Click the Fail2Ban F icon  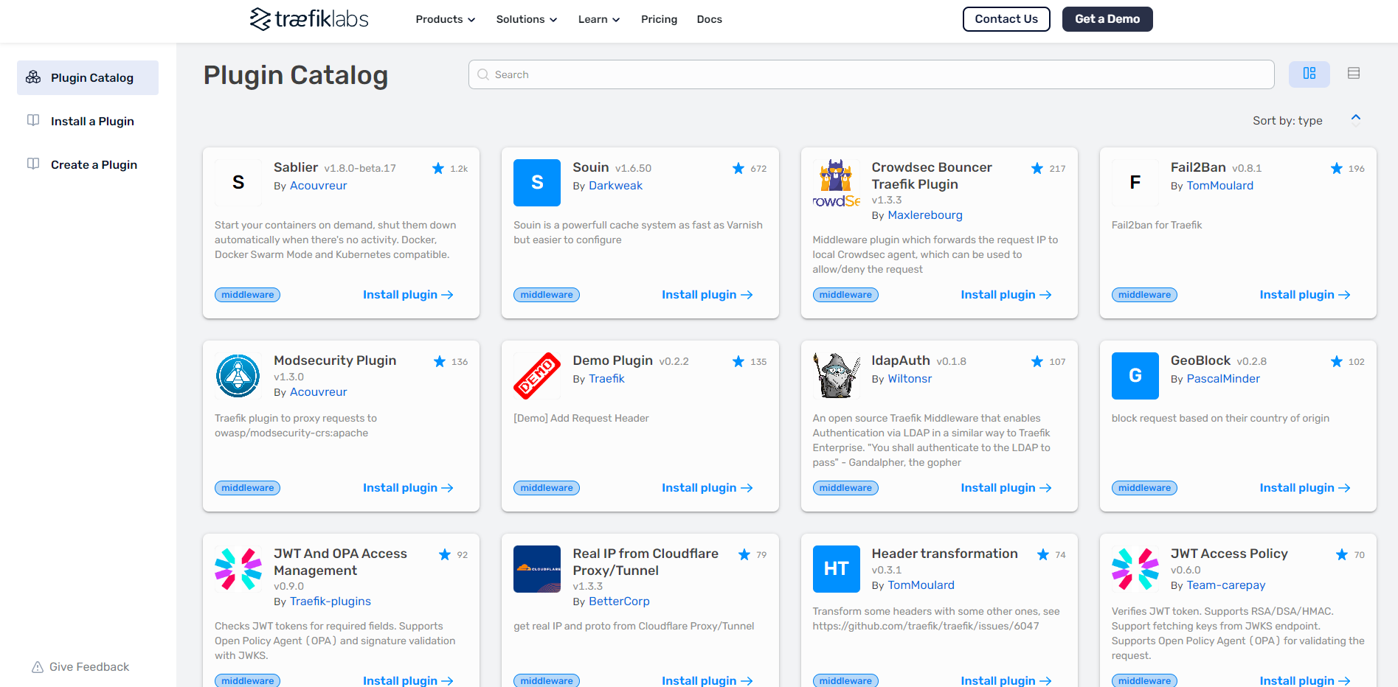click(x=1135, y=183)
